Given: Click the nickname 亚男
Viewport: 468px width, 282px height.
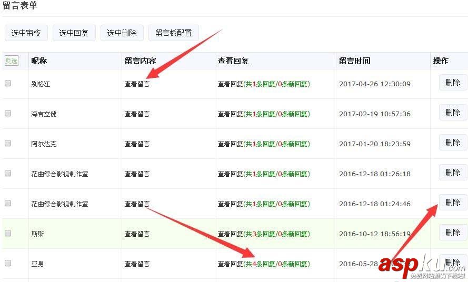Looking at the screenshot, I should tap(37, 264).
